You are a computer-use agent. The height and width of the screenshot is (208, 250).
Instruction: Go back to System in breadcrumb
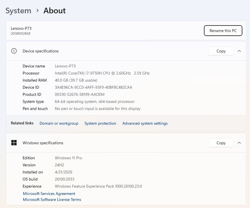[18, 11]
